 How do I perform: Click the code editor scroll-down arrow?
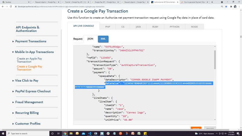tap(215, 120)
